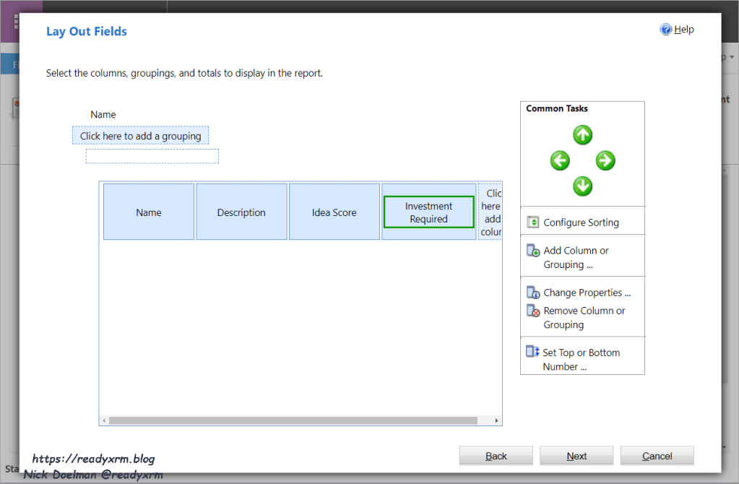Go back with the Back button

click(x=496, y=456)
